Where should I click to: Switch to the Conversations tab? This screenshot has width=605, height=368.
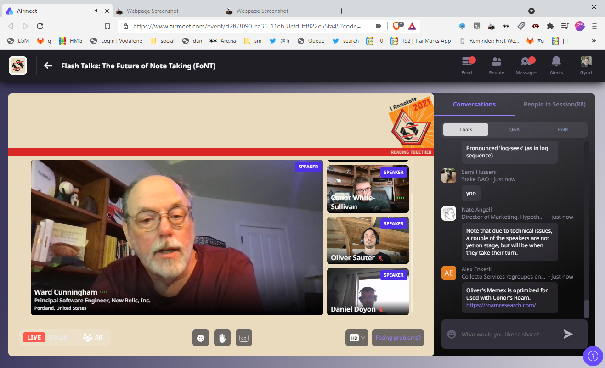click(474, 104)
